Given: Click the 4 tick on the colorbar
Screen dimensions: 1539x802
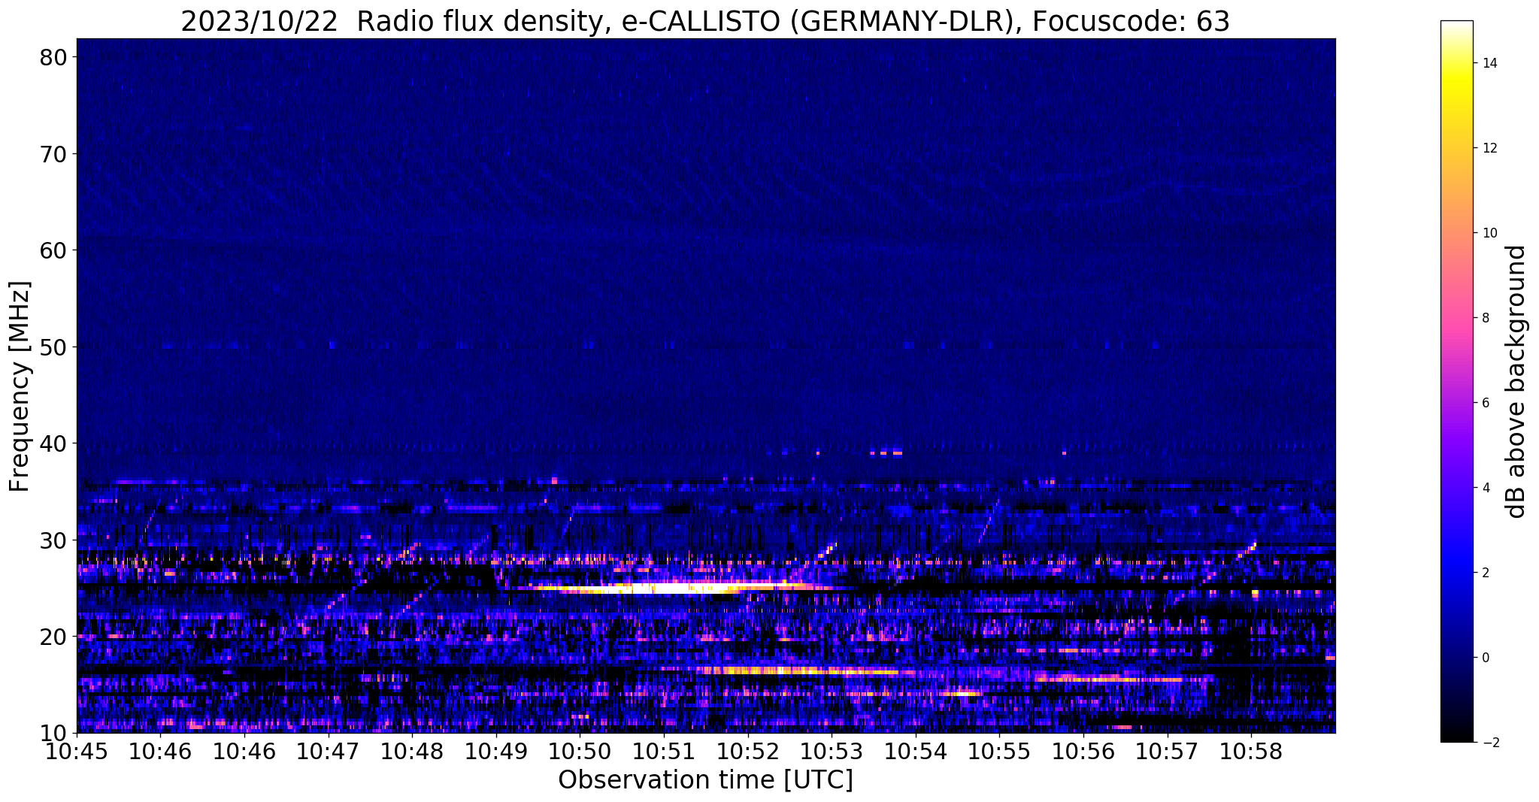Looking at the screenshot, I should (x=1486, y=488).
